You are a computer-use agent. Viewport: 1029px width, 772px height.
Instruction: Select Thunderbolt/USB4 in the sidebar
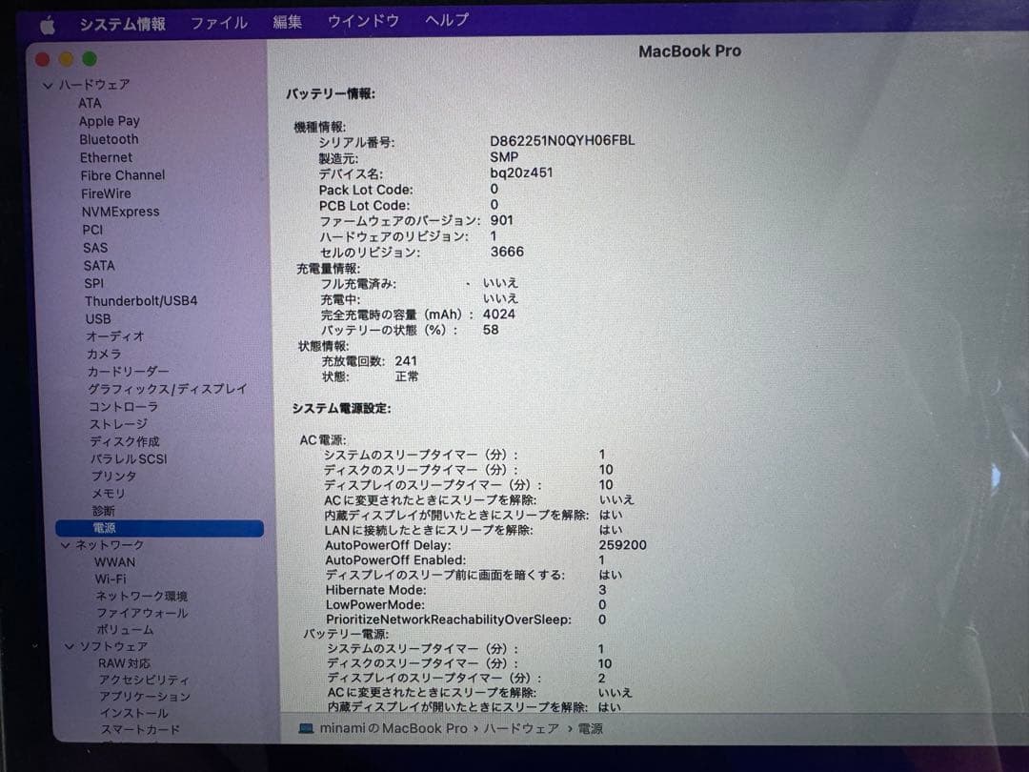click(141, 300)
